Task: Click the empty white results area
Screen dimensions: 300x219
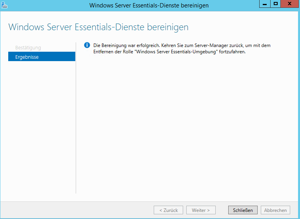Action: pos(184,125)
